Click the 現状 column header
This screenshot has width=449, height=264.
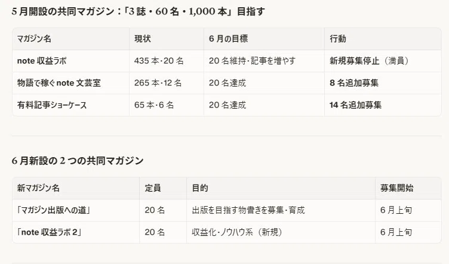[x=143, y=39]
